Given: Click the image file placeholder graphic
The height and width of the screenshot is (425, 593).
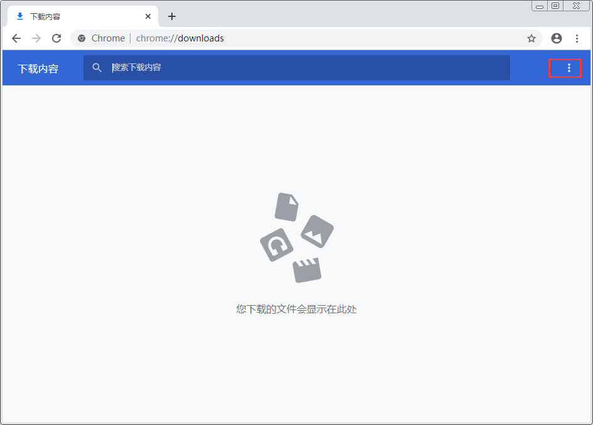Looking at the screenshot, I should (x=318, y=232).
